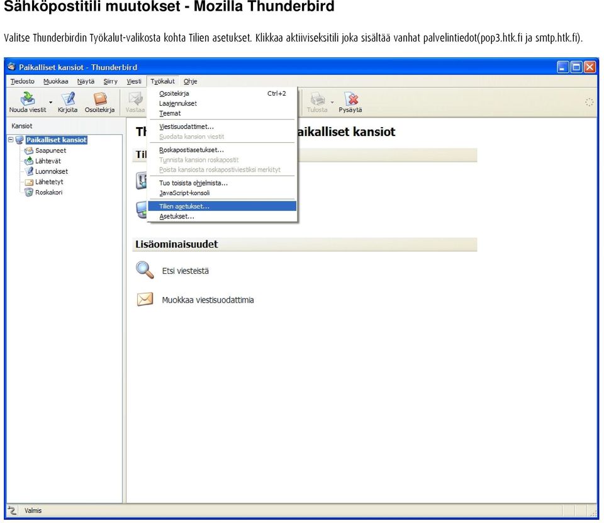Image resolution: width=604 pixels, height=523 pixels.
Task: Click the Pysäytä stop icon
Action: click(350, 98)
